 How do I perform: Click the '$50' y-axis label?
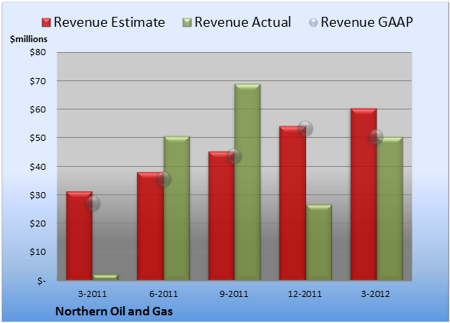pos(38,138)
